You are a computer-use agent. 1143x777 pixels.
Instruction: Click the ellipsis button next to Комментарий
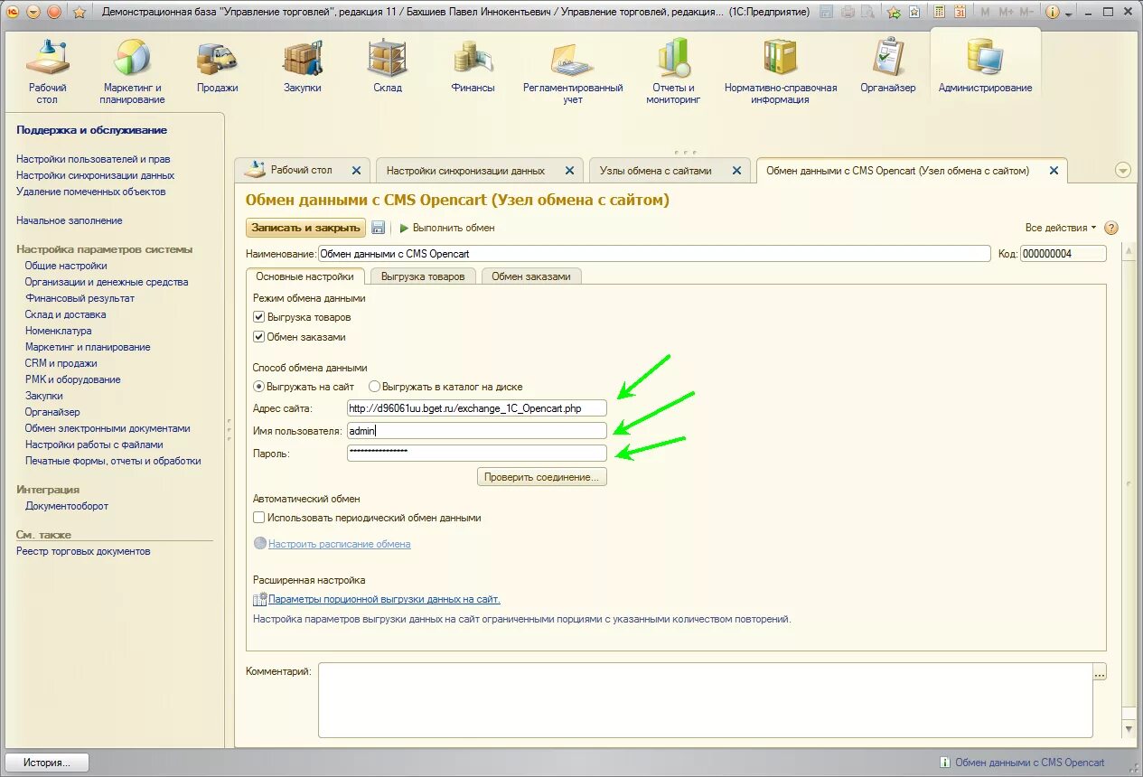point(1100,672)
